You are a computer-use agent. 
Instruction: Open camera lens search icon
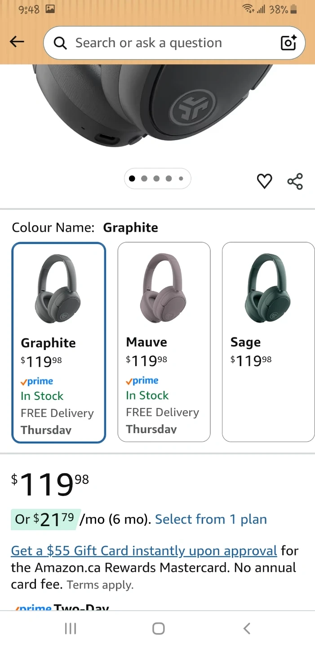point(288,43)
